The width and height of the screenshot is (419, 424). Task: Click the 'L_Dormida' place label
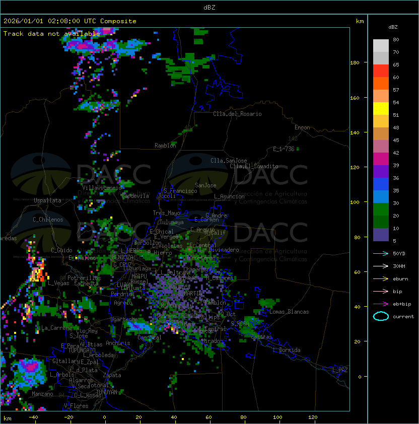287,350
